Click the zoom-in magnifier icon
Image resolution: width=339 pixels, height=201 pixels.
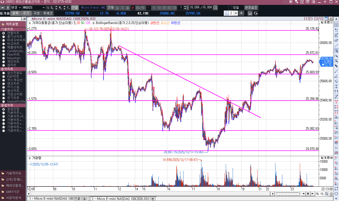point(317,194)
